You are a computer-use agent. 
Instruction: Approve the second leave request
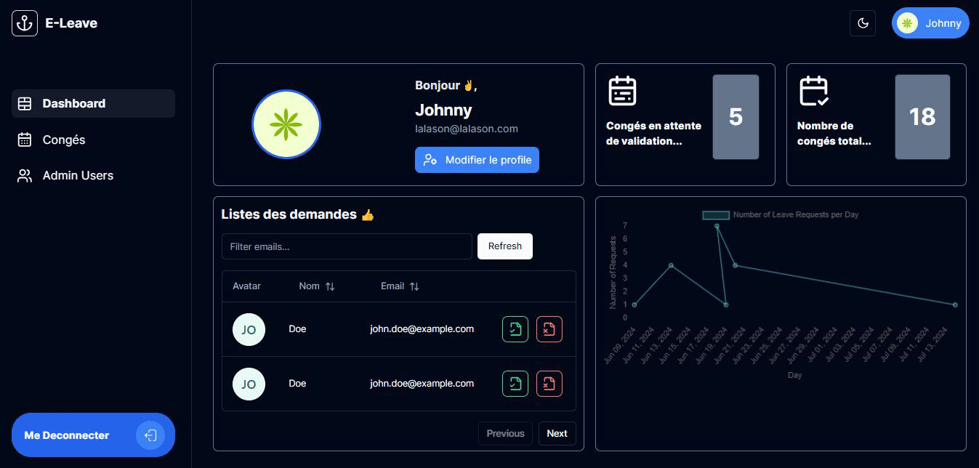tap(515, 383)
